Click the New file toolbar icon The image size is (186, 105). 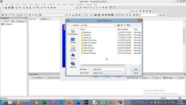pyautogui.click(x=3, y=8)
